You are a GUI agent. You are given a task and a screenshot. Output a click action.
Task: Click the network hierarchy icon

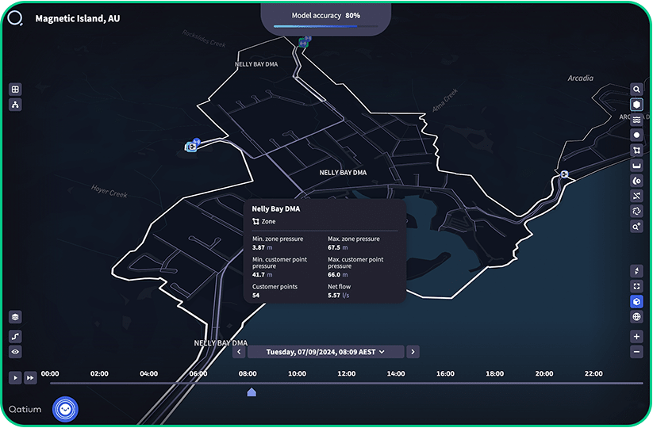tap(15, 105)
